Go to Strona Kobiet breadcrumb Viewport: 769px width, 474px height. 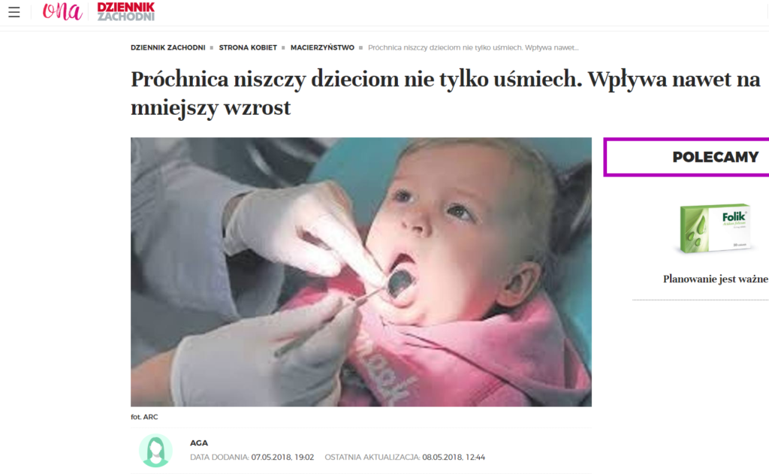point(248,47)
